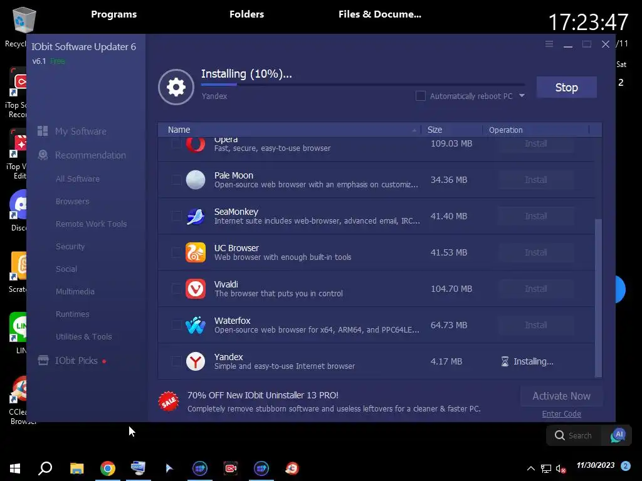
Task: Check the UC Browser row checkbox
Action: (176, 252)
